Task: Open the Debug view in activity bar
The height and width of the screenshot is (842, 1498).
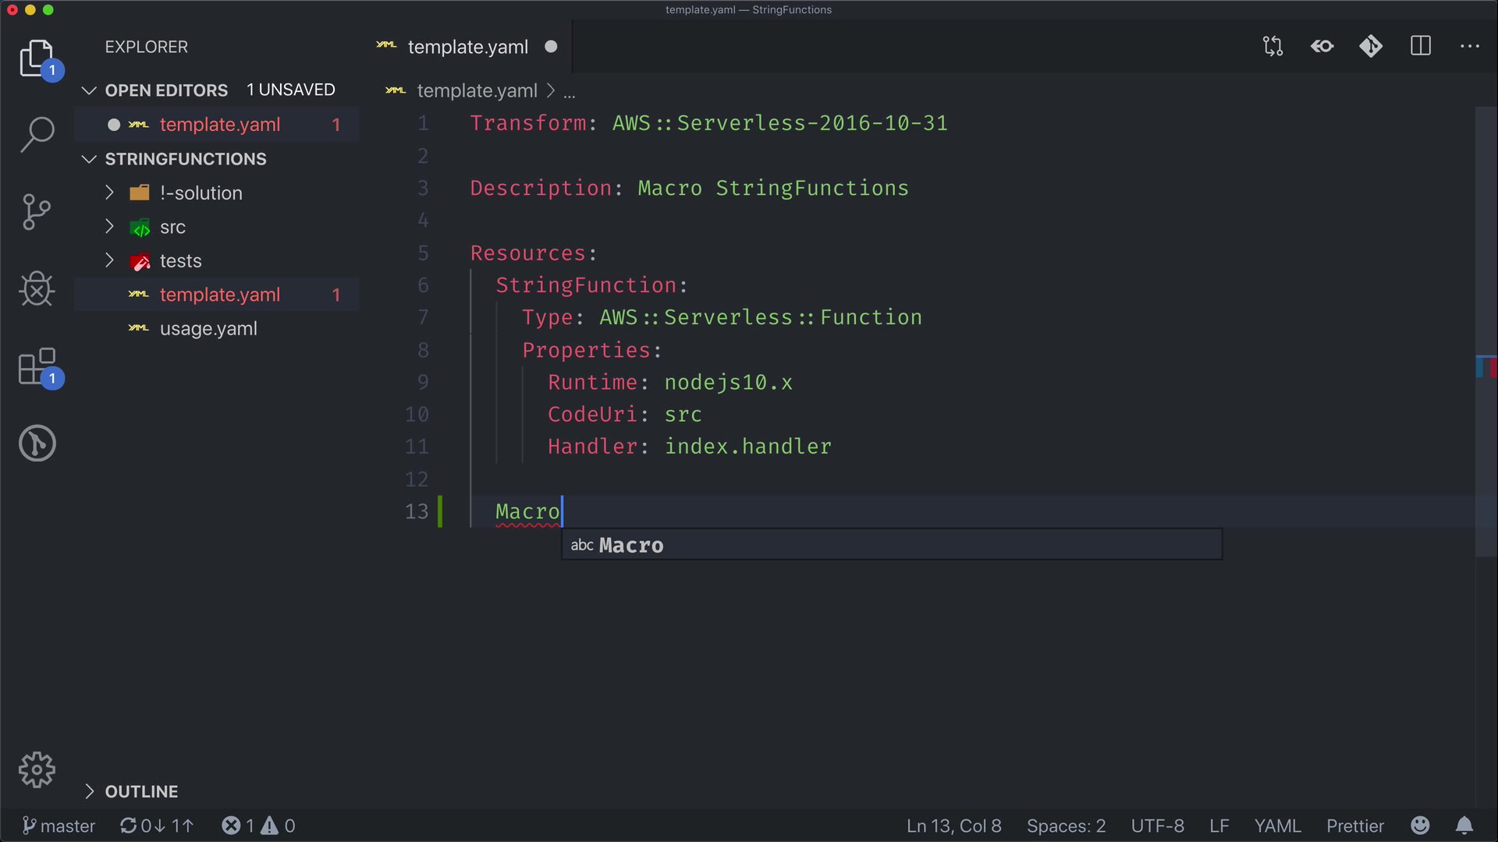Action: [x=37, y=289]
